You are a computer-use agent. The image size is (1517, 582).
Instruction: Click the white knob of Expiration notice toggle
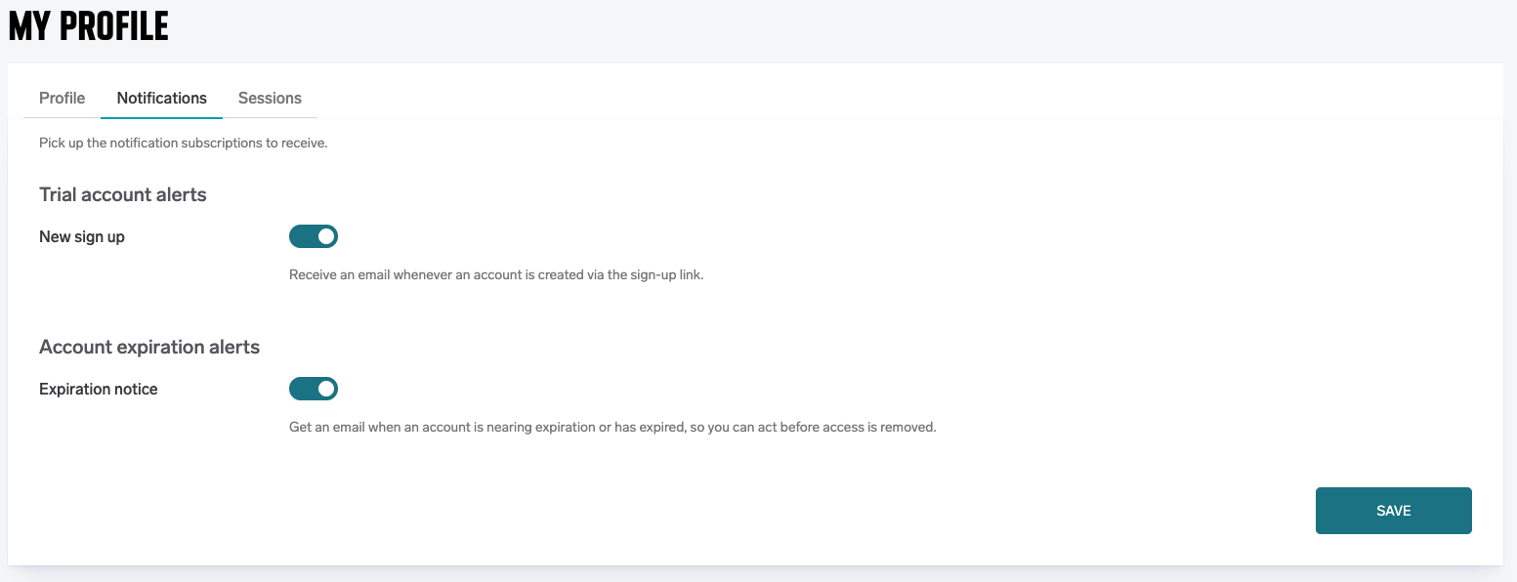(x=326, y=389)
